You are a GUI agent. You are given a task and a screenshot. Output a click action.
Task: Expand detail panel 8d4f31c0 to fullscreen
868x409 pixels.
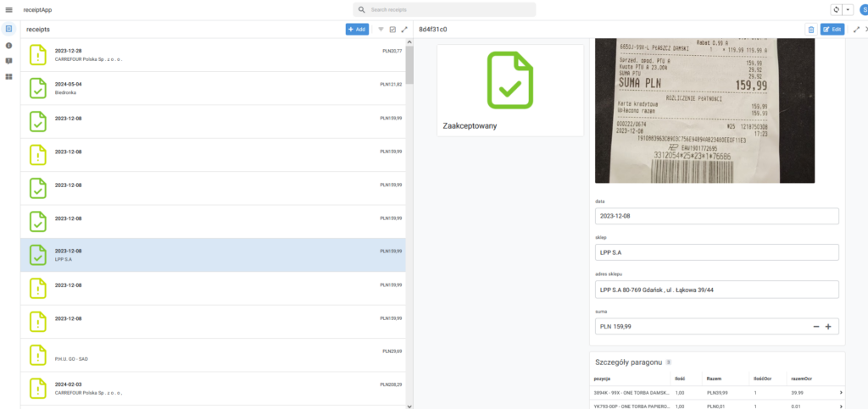pos(856,29)
